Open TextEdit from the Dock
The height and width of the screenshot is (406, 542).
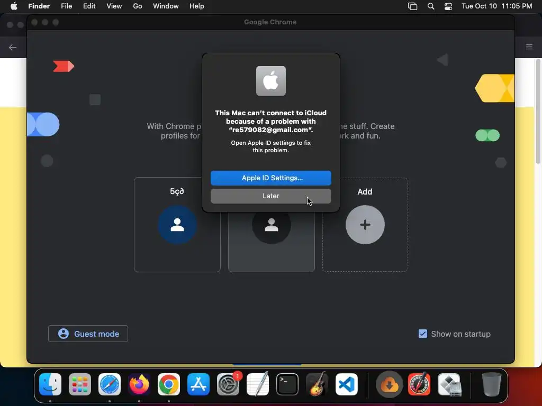[258, 384]
